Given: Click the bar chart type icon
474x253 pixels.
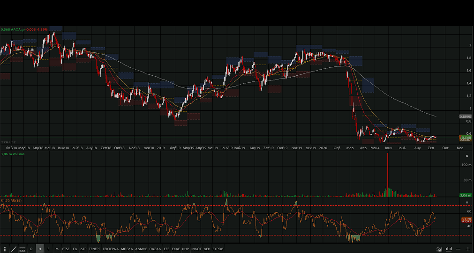Looking at the screenshot, I should point(449,249).
